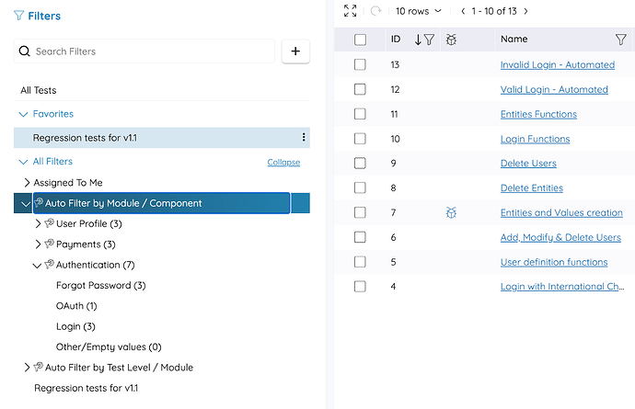Open the 10 rows page size dropdown
The image size is (635, 409).
(x=418, y=11)
